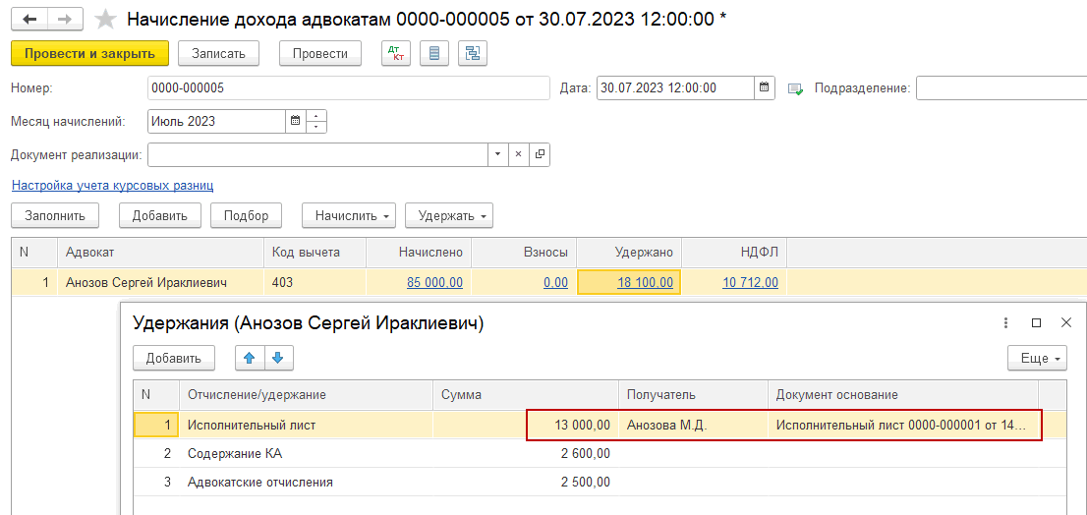The height and width of the screenshot is (515, 1087).
Task: Move deduction row up with arrow
Action: pos(250,359)
